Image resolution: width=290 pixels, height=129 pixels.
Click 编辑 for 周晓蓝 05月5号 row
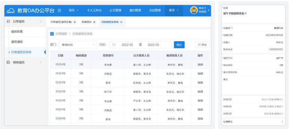point(200,110)
